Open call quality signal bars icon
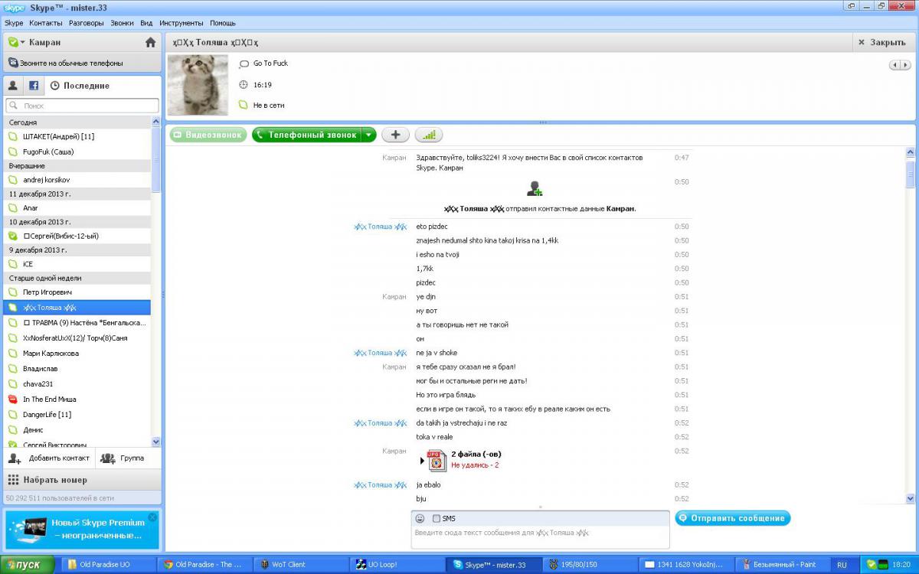 [x=429, y=135]
